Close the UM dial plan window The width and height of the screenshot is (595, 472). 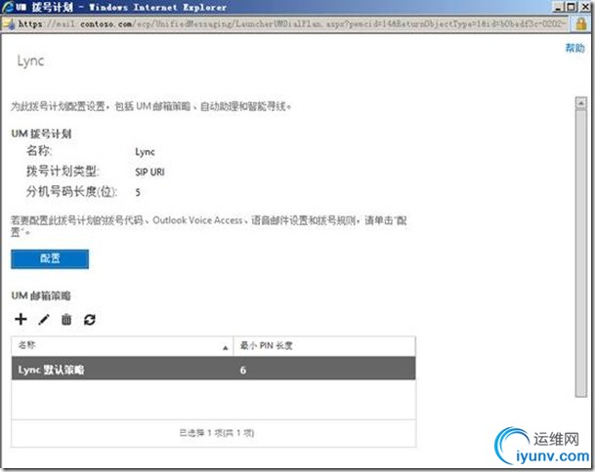pos(585,7)
